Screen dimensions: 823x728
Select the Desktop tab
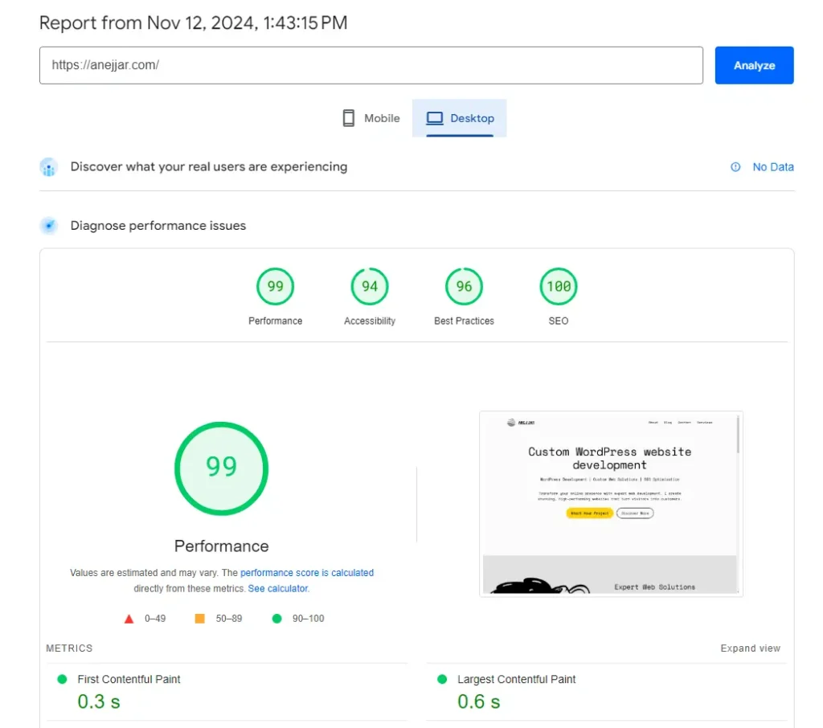[459, 118]
